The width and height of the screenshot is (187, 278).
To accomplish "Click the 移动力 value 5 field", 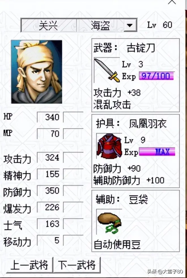I will (x=48, y=240).
